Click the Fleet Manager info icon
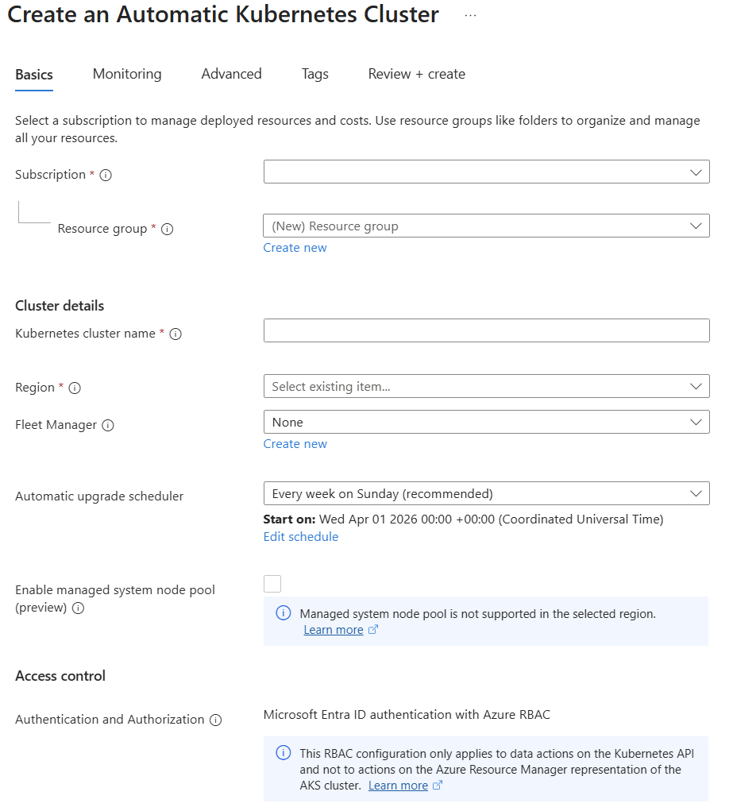This screenshot has height=811, width=733. point(108,425)
